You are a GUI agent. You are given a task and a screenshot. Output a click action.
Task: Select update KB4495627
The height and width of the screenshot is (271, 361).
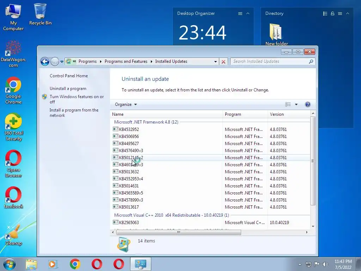coord(211,143)
